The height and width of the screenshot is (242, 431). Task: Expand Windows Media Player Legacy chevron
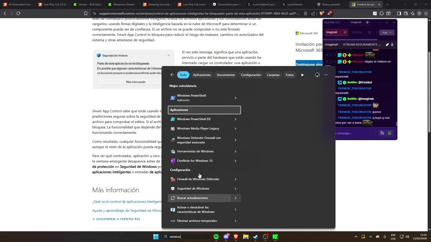(x=235, y=128)
